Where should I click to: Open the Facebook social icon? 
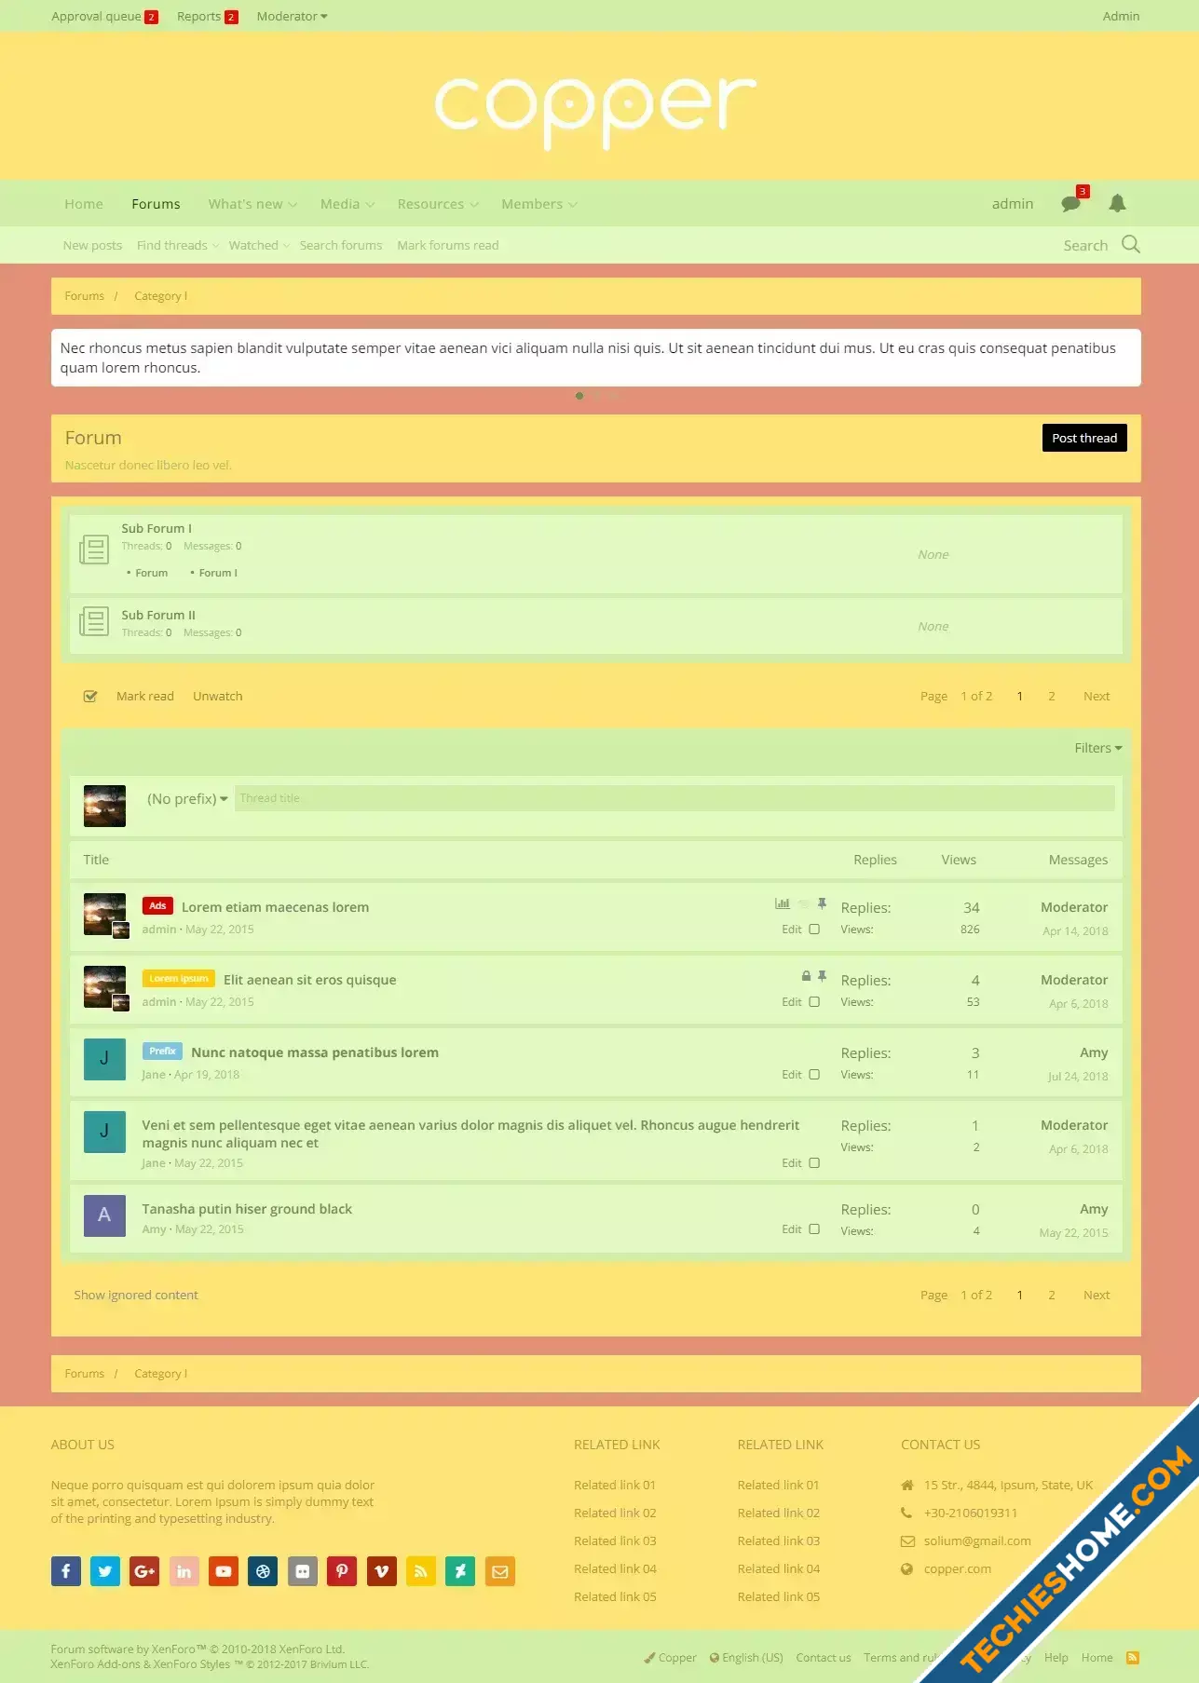tap(65, 1571)
